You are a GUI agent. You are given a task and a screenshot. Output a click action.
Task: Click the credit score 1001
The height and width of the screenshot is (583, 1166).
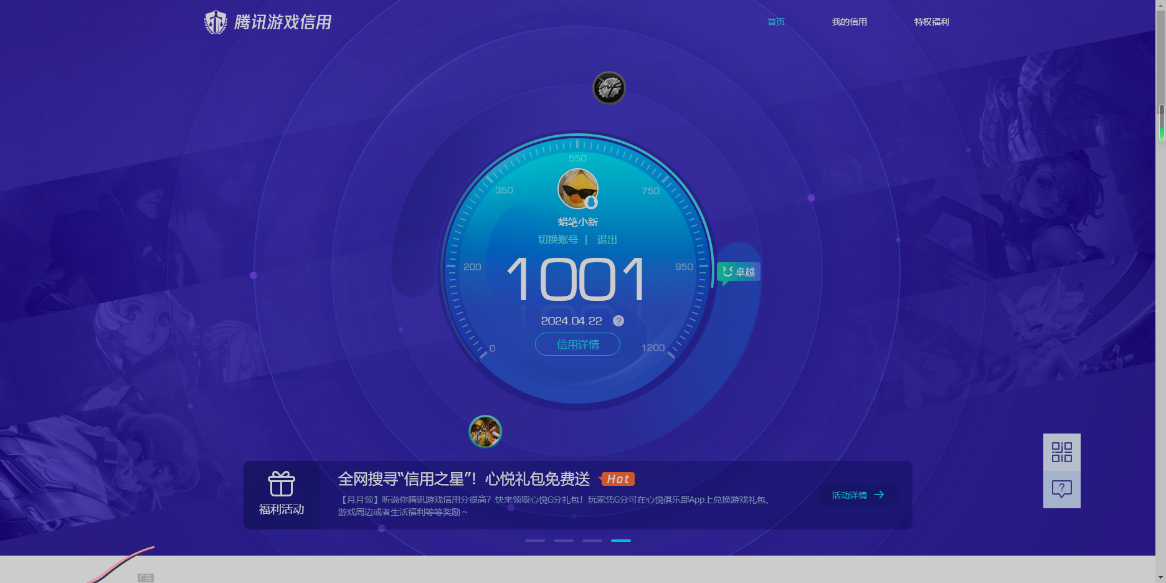[x=576, y=280]
